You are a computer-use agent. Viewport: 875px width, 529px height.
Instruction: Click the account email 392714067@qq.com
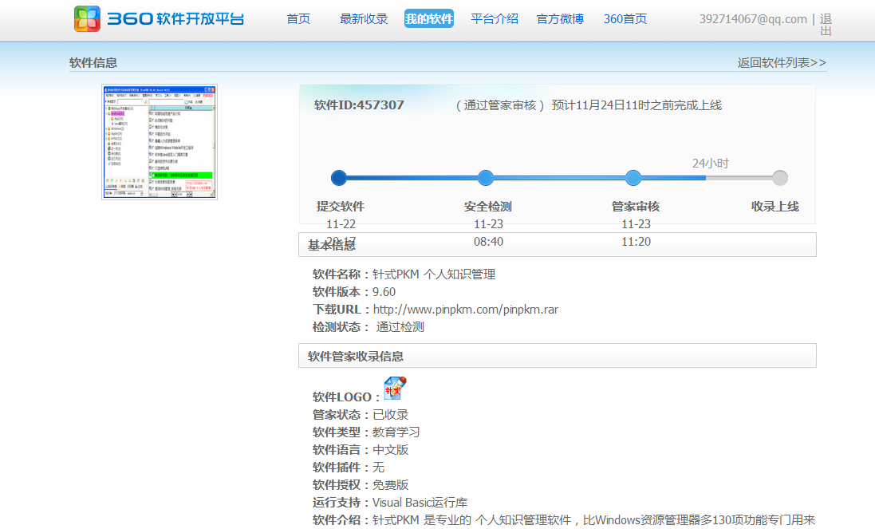(753, 19)
